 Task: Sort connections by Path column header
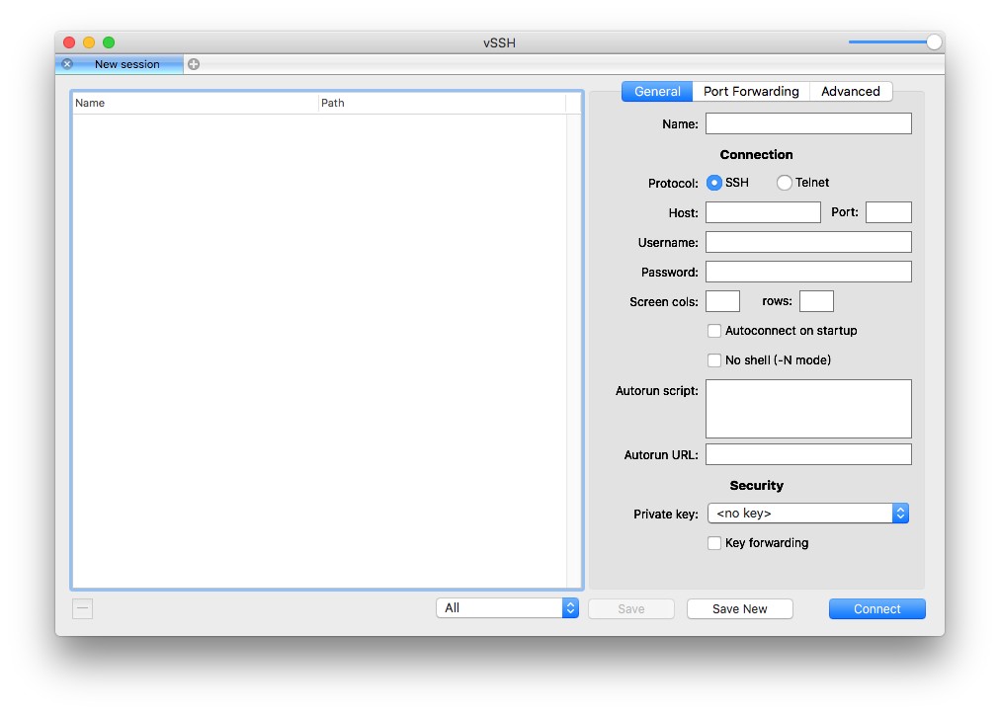(442, 103)
